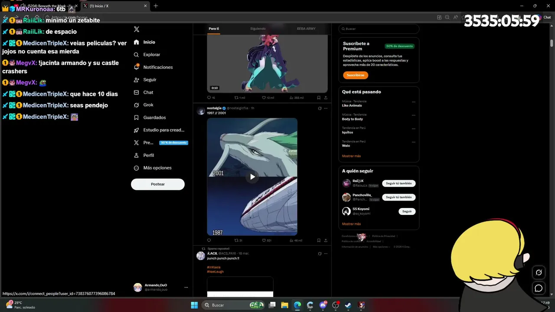Open Windows Start menu
Image resolution: width=555 pixels, height=312 pixels.
(x=194, y=305)
